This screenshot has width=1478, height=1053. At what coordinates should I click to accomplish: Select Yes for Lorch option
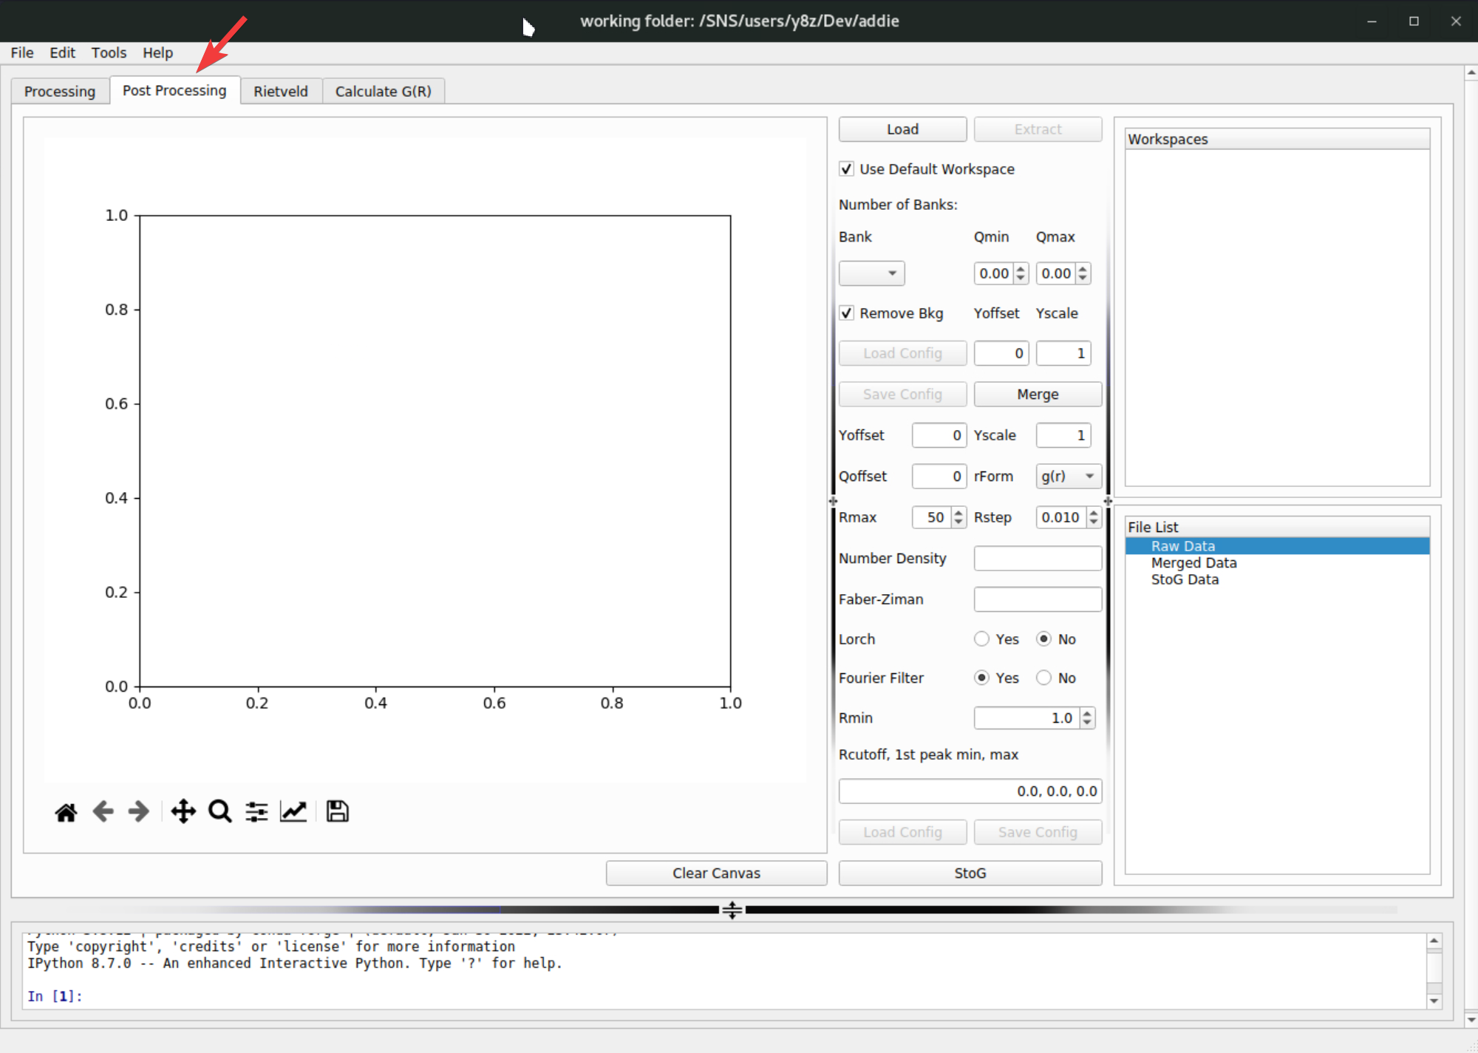(981, 639)
